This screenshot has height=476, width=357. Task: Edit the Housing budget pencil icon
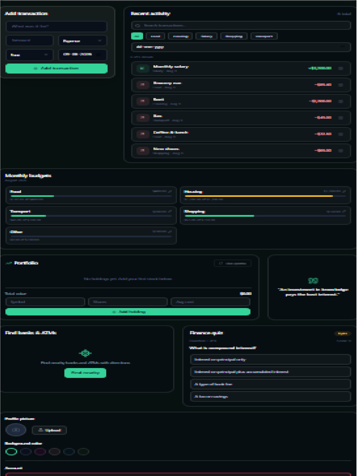tap(344, 191)
